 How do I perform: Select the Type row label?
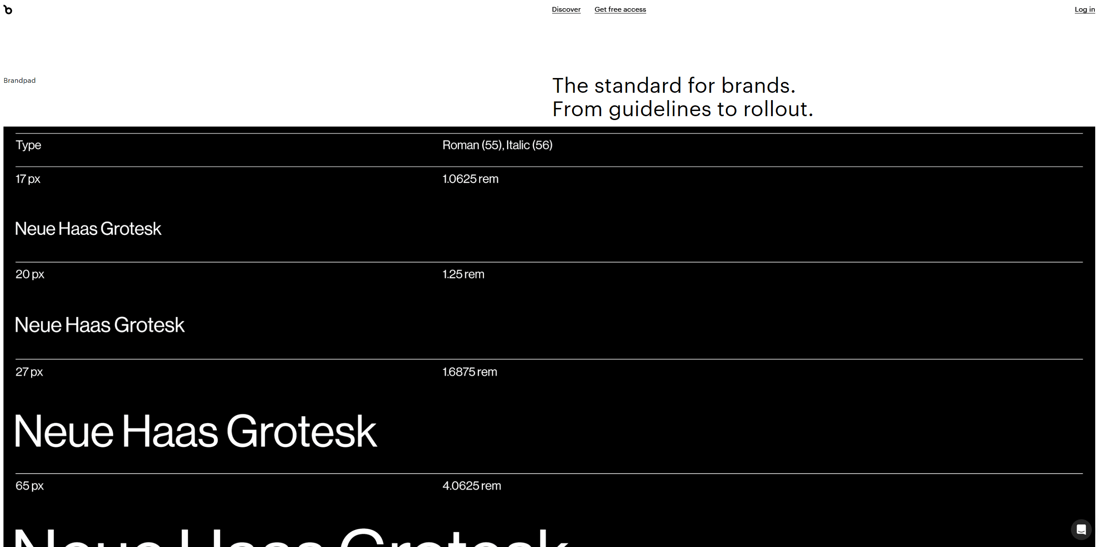pyautogui.click(x=28, y=145)
